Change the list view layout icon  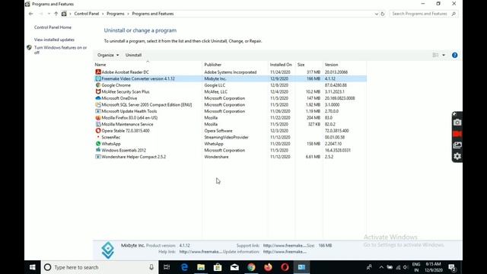(x=435, y=55)
